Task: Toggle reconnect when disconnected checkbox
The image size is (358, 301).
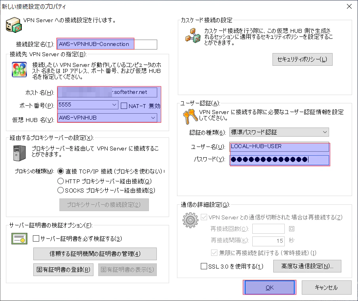Action: [204, 217]
